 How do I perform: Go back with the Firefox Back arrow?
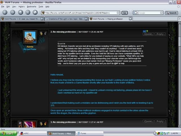[x=5, y=12]
